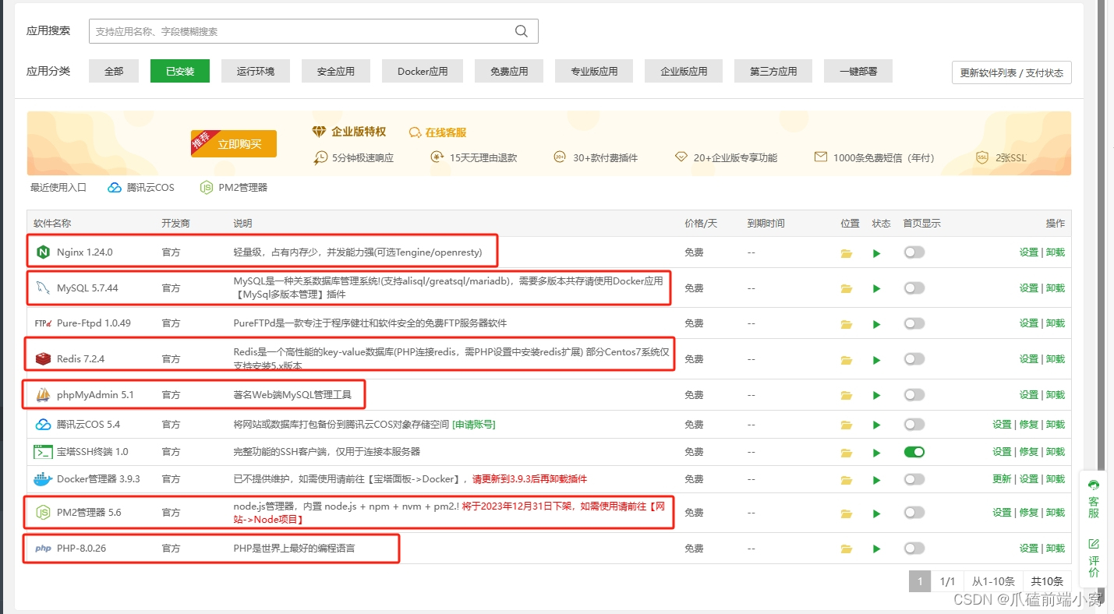Open 腾讯云COS recent-use shortcut

141,188
